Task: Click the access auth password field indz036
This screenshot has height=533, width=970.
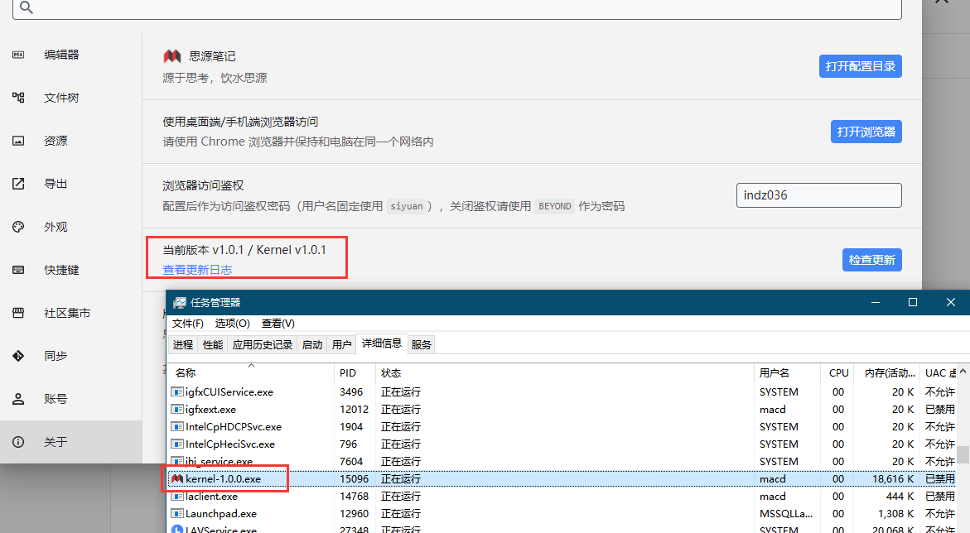Action: pos(818,195)
